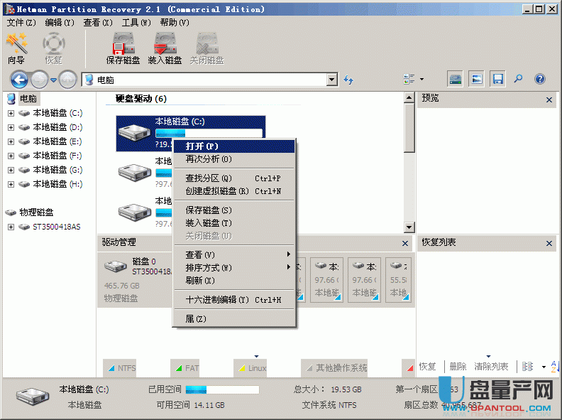562x420 pixels.
Task: Expand 本地磁盘 (F:) tree node
Action: 11,156
